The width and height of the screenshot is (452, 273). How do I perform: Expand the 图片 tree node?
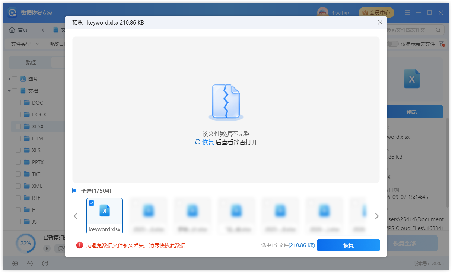(x=9, y=79)
